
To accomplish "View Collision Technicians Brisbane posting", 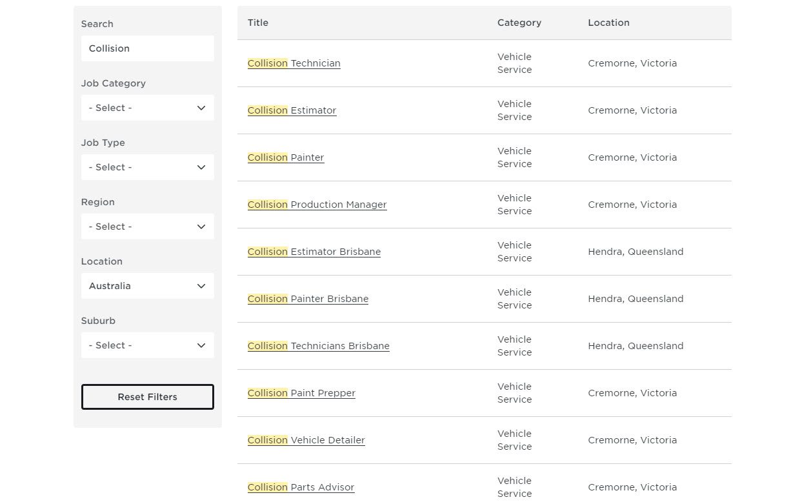I will [x=319, y=346].
